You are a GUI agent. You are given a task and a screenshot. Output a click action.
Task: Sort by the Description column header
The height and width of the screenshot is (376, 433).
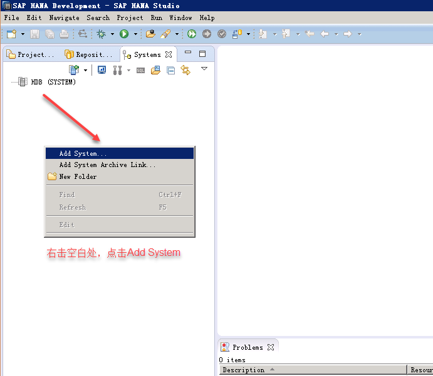tap(313, 370)
